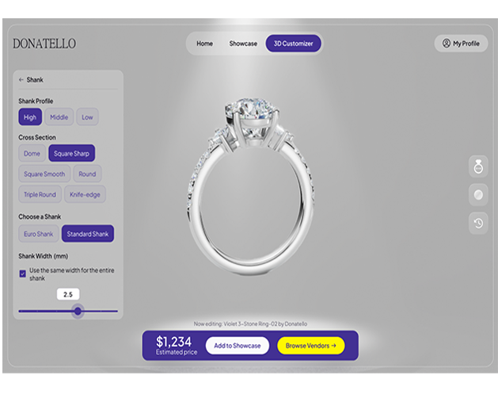Image resolution: width=498 pixels, height=398 pixels.
Task: Go to the Home tab
Action: (204, 44)
